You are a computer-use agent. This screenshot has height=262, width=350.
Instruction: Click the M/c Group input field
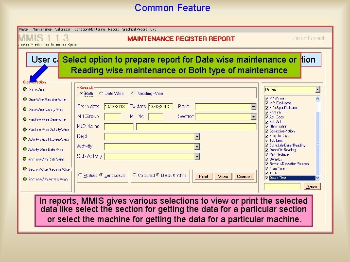click(x=112, y=116)
